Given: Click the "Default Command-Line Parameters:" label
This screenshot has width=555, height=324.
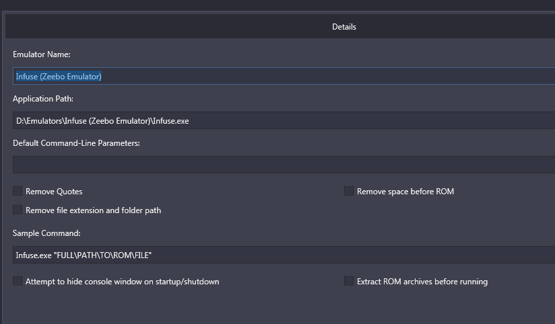Looking at the screenshot, I should click(x=76, y=143).
